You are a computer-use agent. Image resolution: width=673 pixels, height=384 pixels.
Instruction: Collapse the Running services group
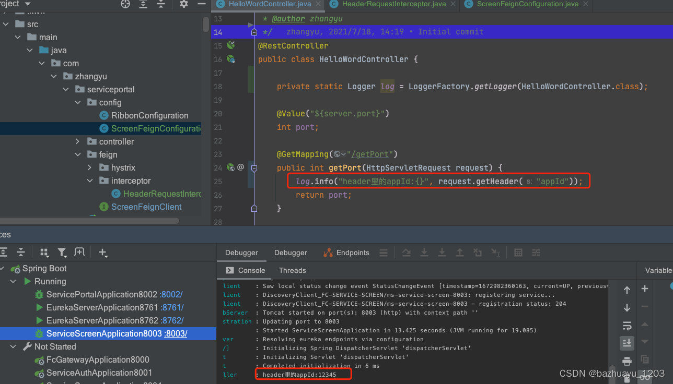14,281
